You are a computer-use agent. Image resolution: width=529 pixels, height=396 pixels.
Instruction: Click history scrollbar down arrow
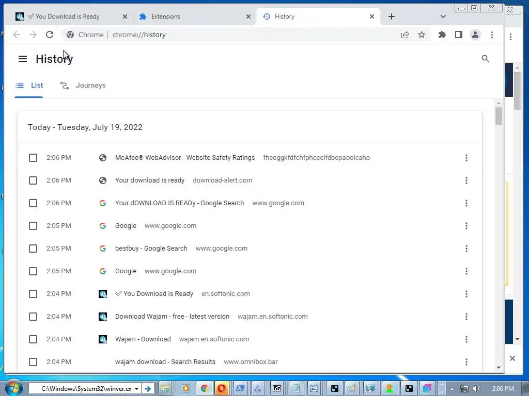tap(499, 368)
